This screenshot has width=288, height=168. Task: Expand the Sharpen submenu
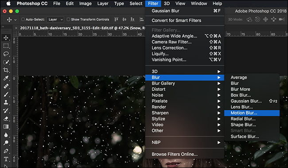point(185,113)
